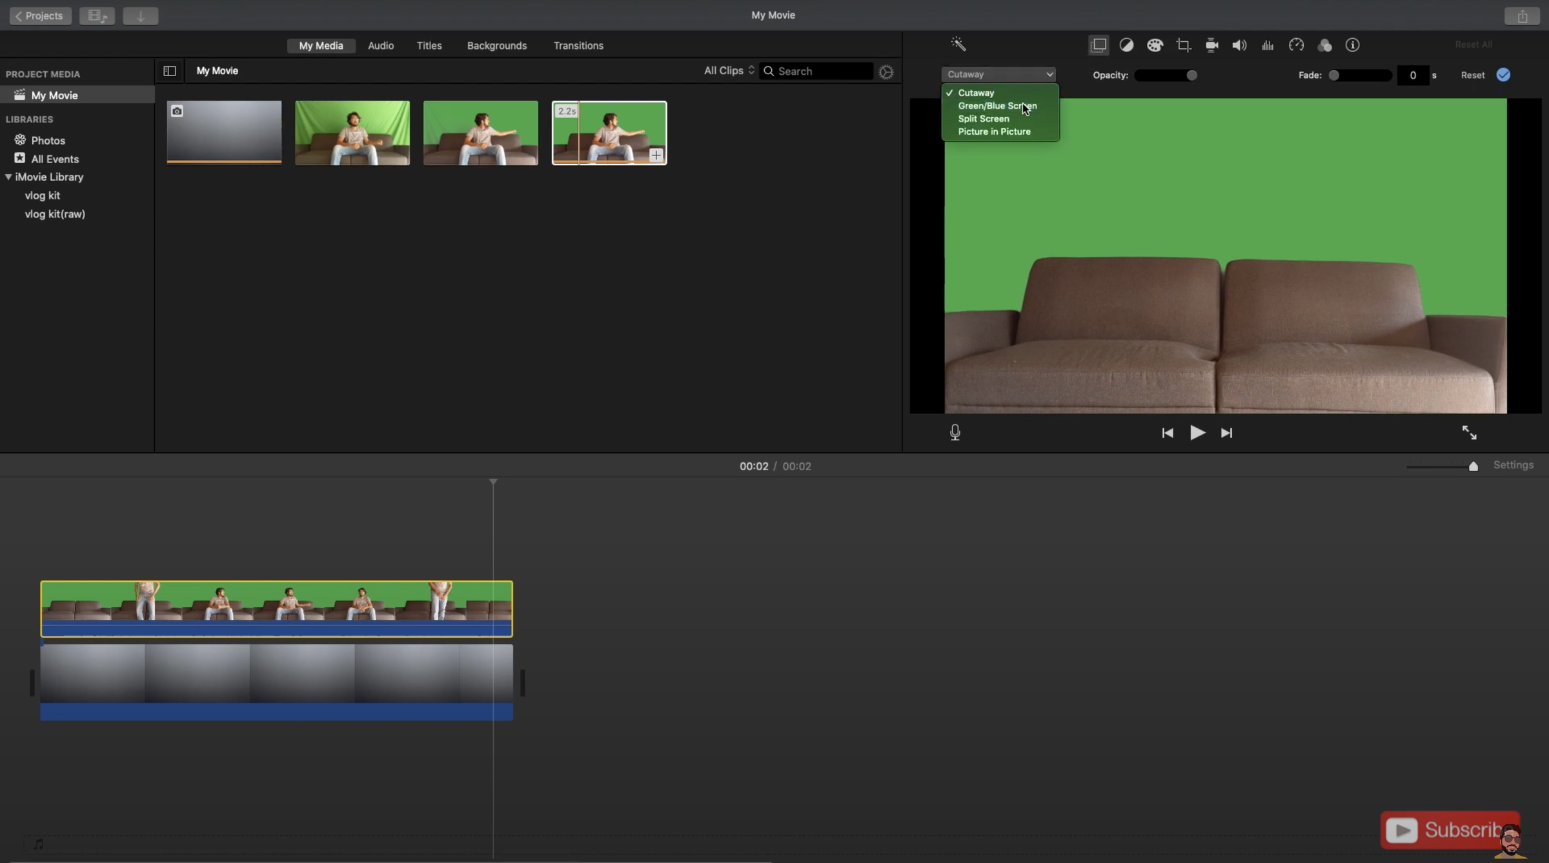The image size is (1549, 863).
Task: Click the Reset All button
Action: coord(1474,44)
